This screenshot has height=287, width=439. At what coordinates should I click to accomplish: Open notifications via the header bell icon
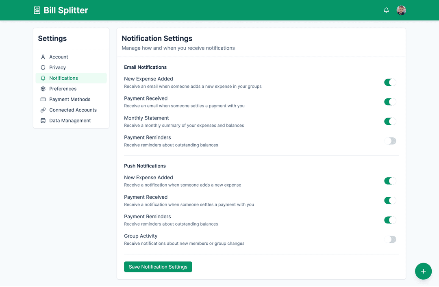386,10
